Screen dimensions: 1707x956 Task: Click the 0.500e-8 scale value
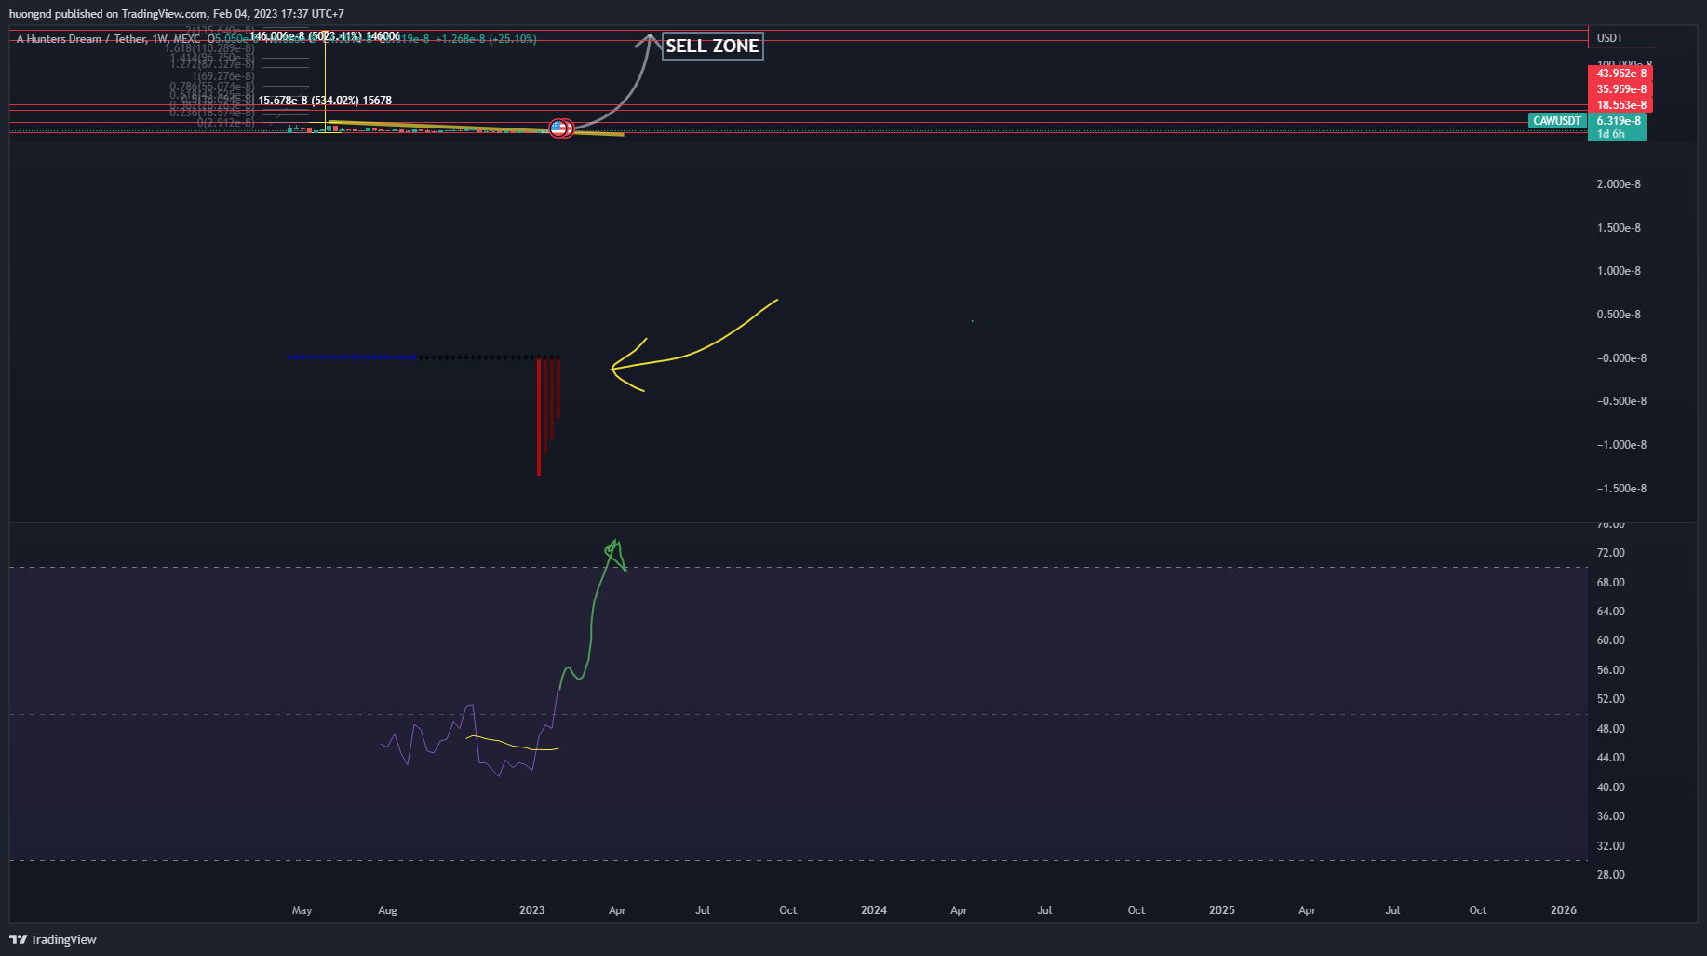coord(1619,315)
